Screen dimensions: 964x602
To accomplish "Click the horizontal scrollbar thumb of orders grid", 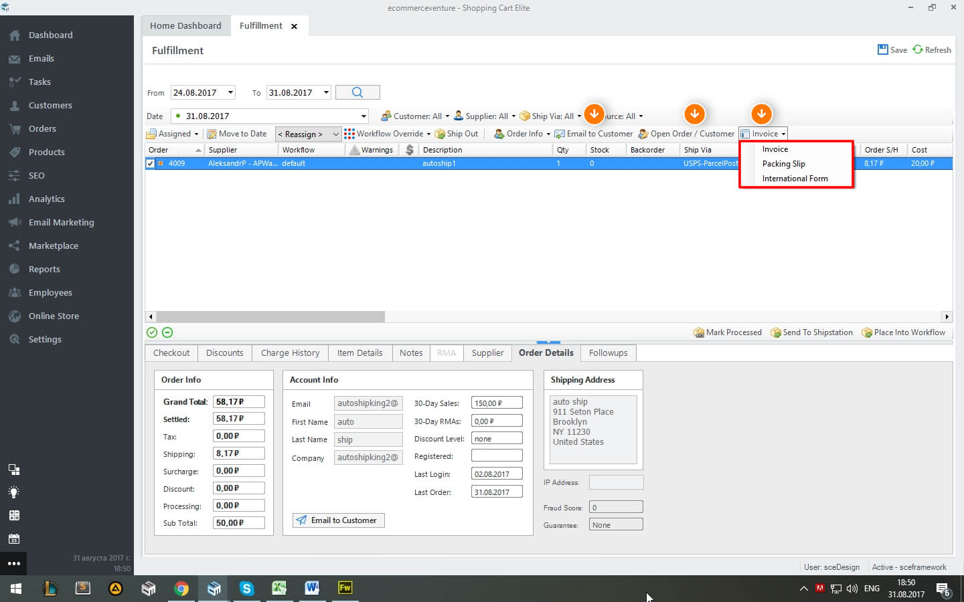I will (270, 316).
